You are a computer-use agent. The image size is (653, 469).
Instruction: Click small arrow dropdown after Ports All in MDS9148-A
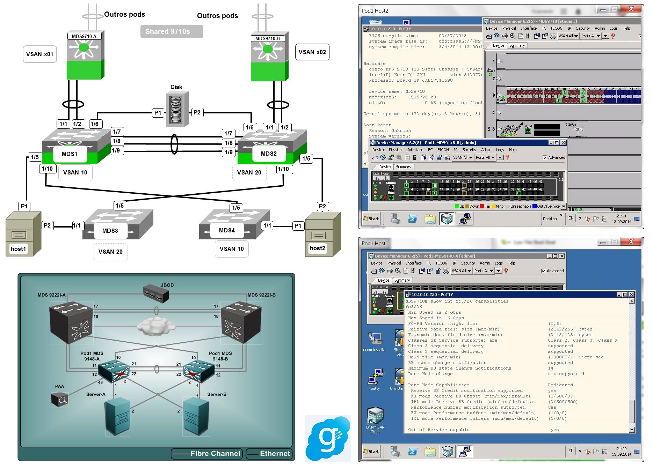(499, 271)
